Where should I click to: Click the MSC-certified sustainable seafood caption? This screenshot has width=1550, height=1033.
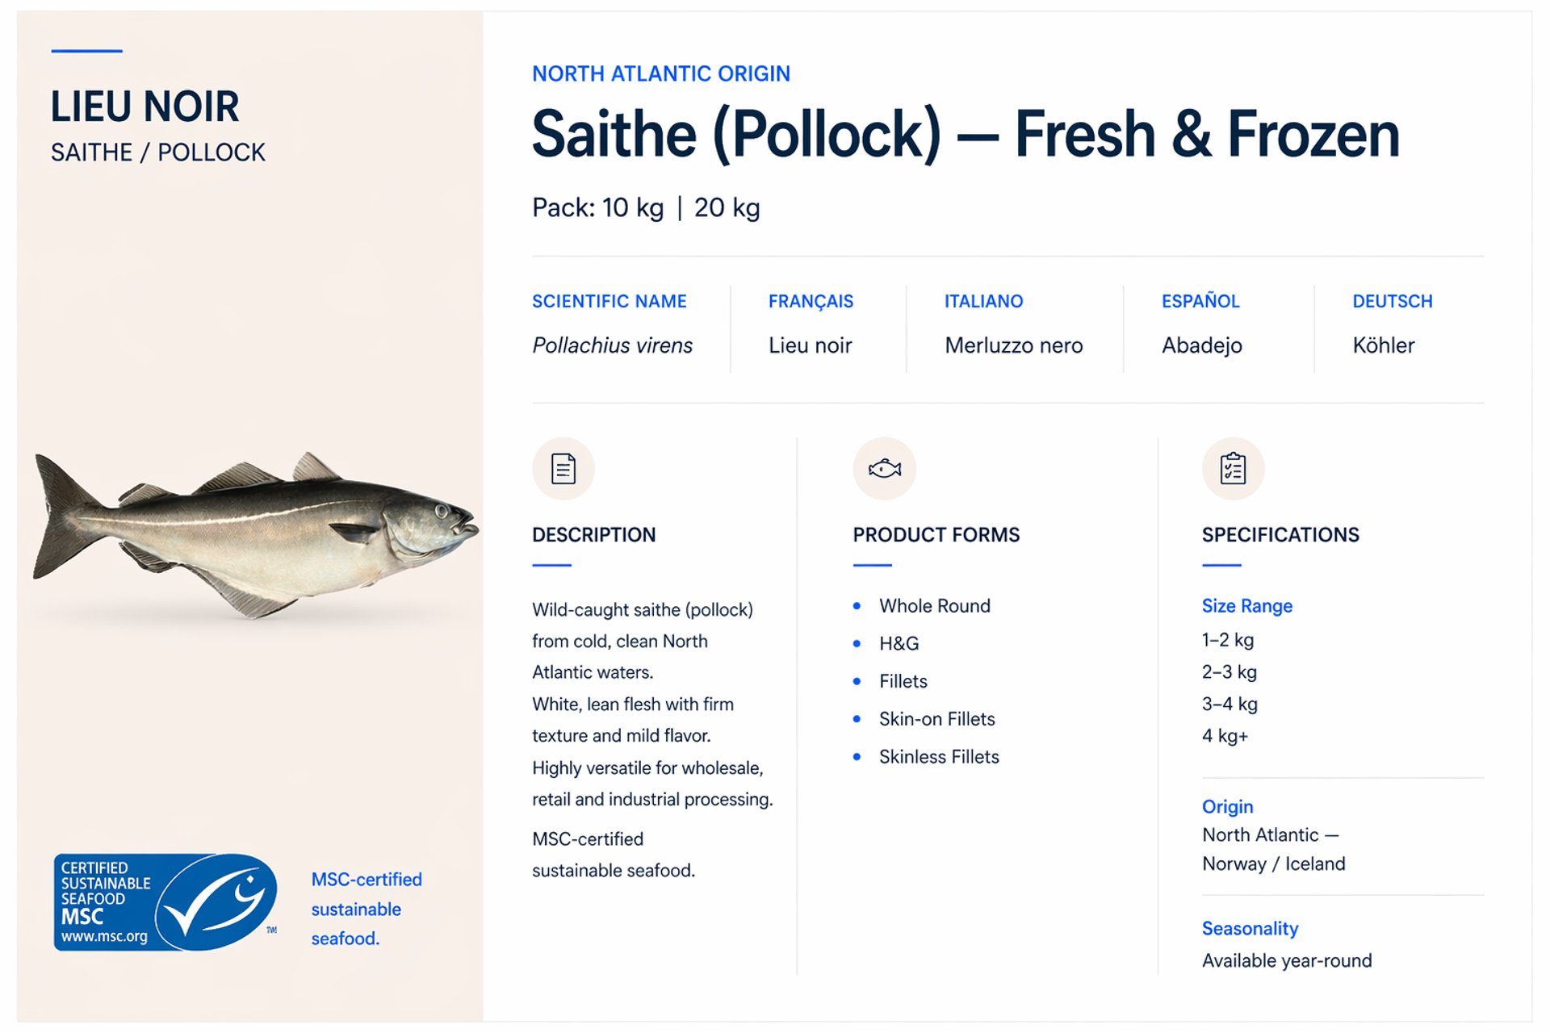click(367, 909)
